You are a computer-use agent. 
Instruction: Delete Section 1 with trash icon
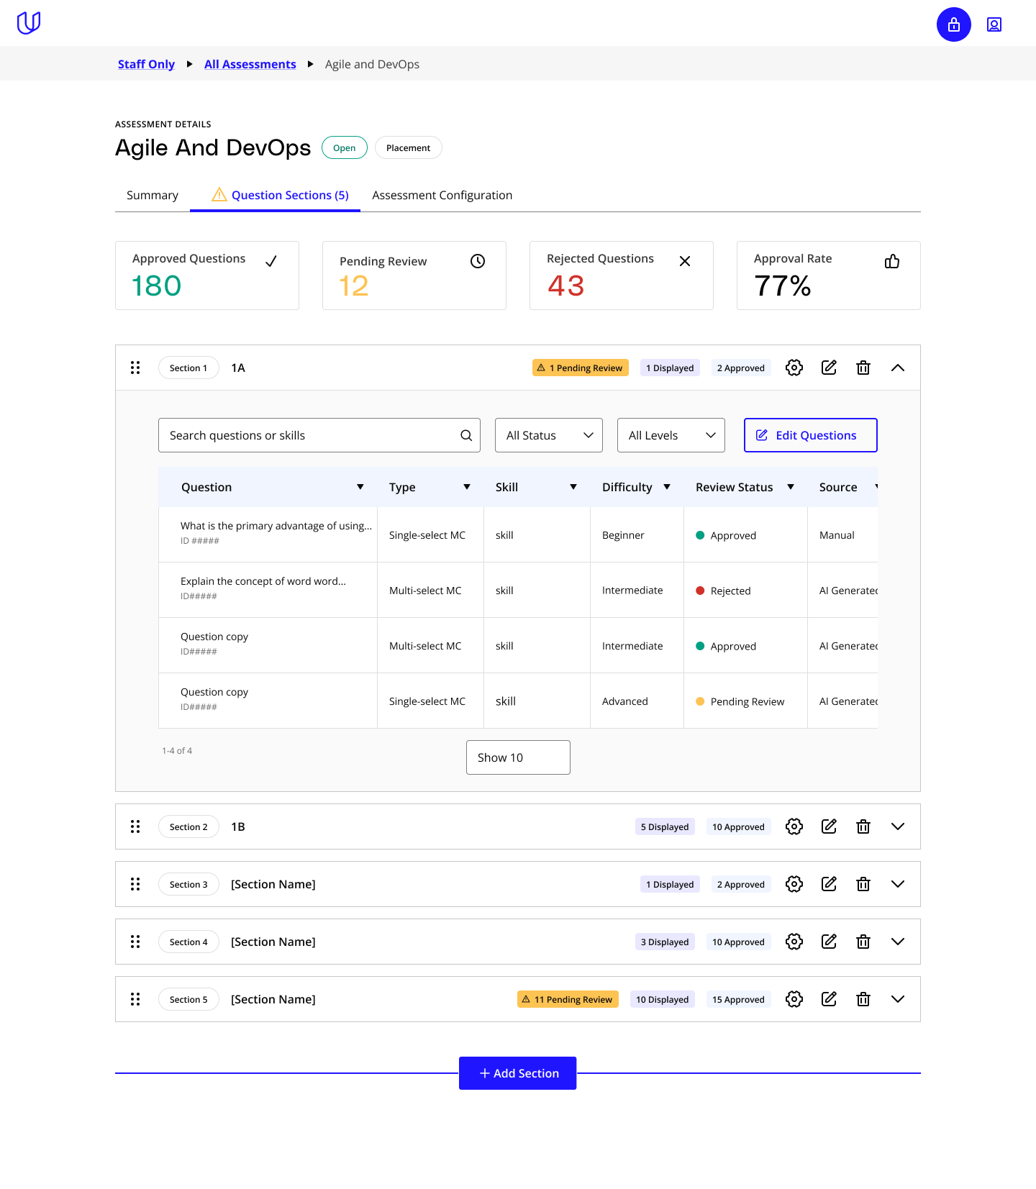[x=863, y=368]
